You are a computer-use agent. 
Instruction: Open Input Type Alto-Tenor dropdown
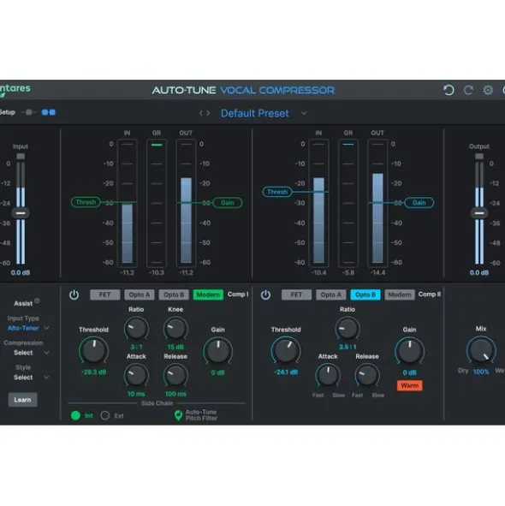click(x=28, y=328)
